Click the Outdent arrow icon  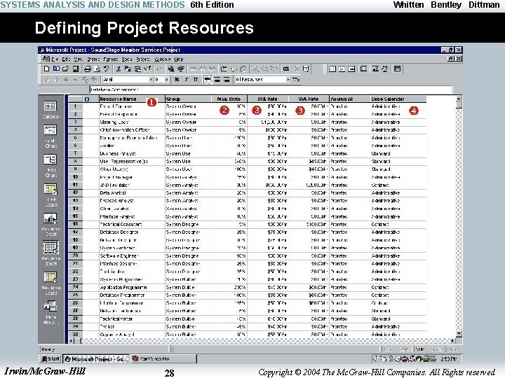click(47, 79)
